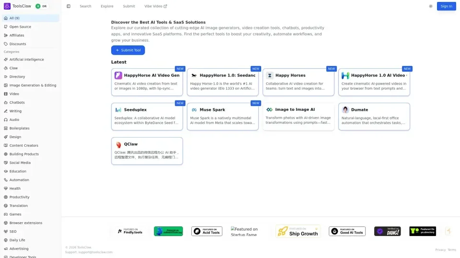
Task: Open the Vibe Video external link
Action: pos(155,6)
